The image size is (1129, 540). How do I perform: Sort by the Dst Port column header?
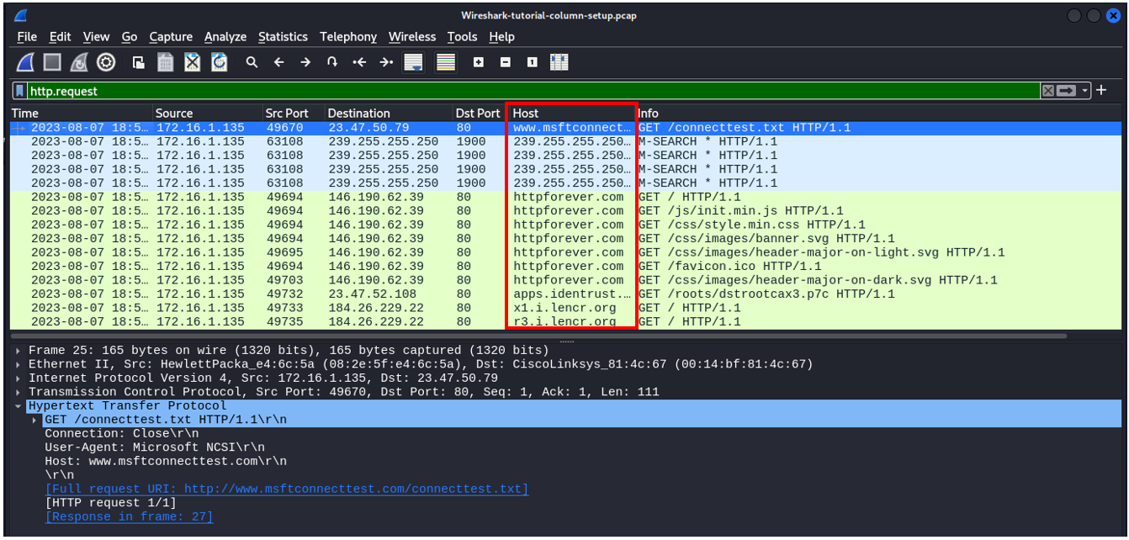coord(479,113)
